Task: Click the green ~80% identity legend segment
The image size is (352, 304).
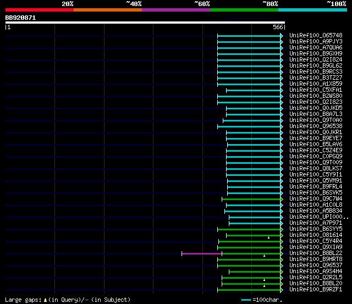Action: click(x=244, y=10)
